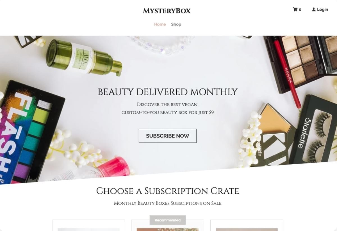Image resolution: width=337 pixels, height=231 pixels.
Task: Open the shopping cart icon
Action: [295, 9]
